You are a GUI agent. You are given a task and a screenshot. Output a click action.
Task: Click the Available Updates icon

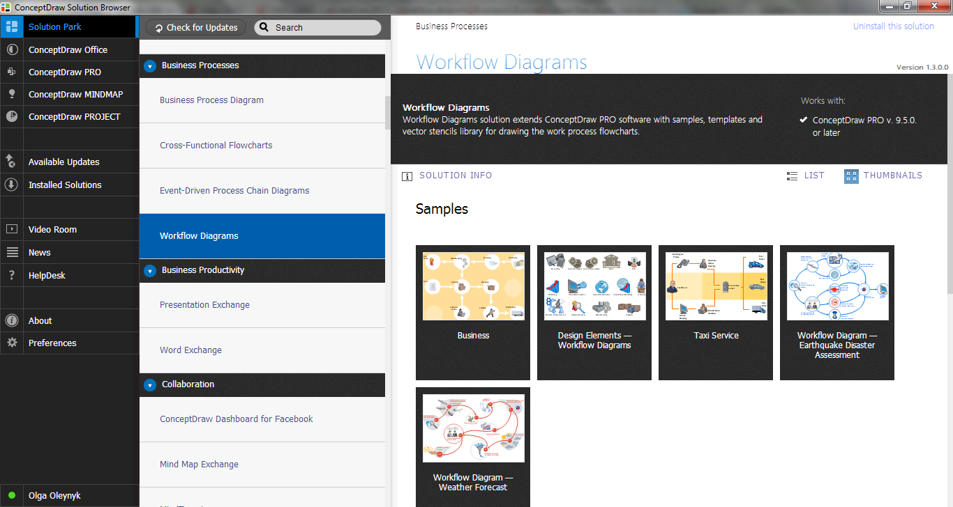coord(11,162)
